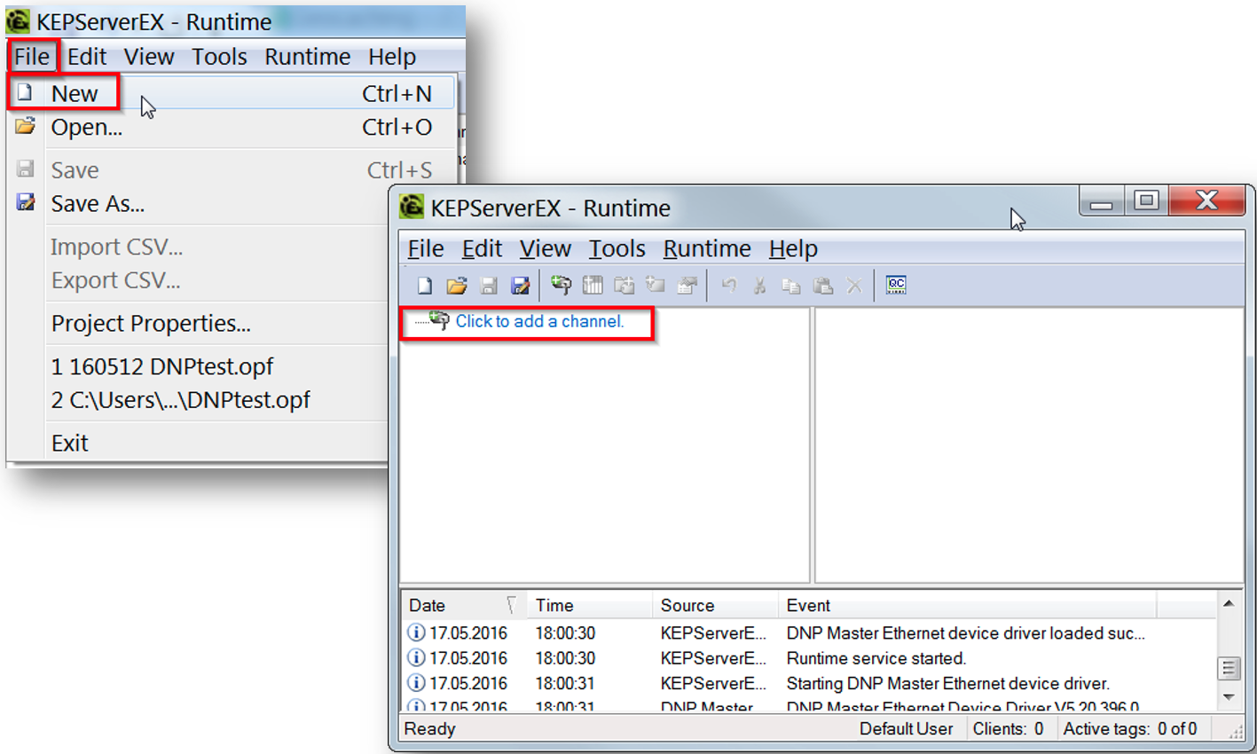Click the channel icon beside 'Click to add a channel'
The image size is (1257, 754).
439,320
